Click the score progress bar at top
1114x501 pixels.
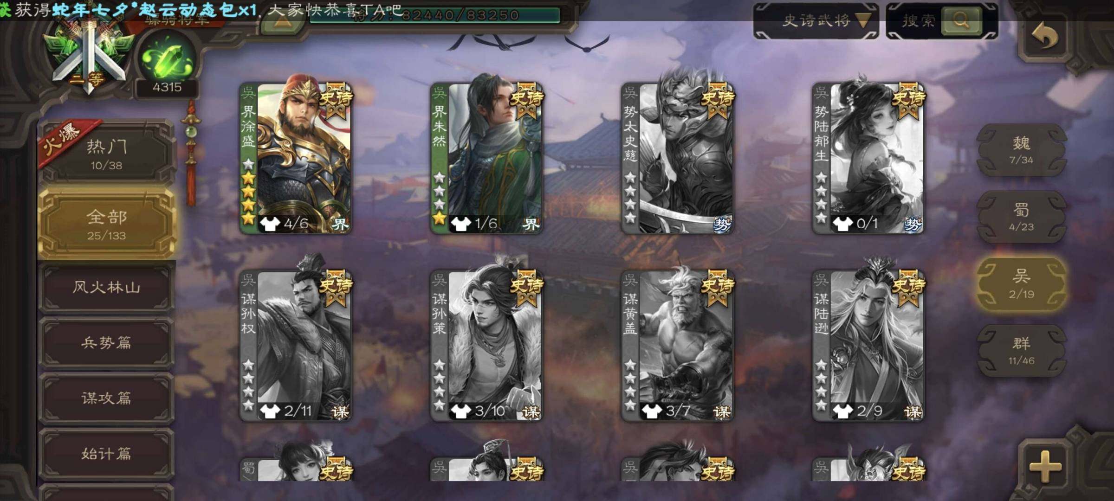pyautogui.click(x=434, y=16)
